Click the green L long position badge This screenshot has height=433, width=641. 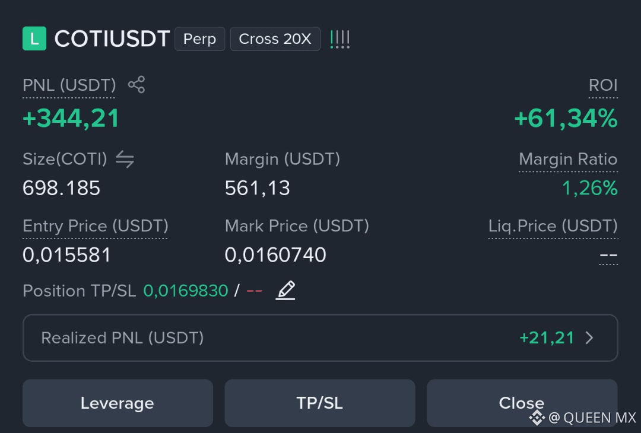tap(34, 39)
